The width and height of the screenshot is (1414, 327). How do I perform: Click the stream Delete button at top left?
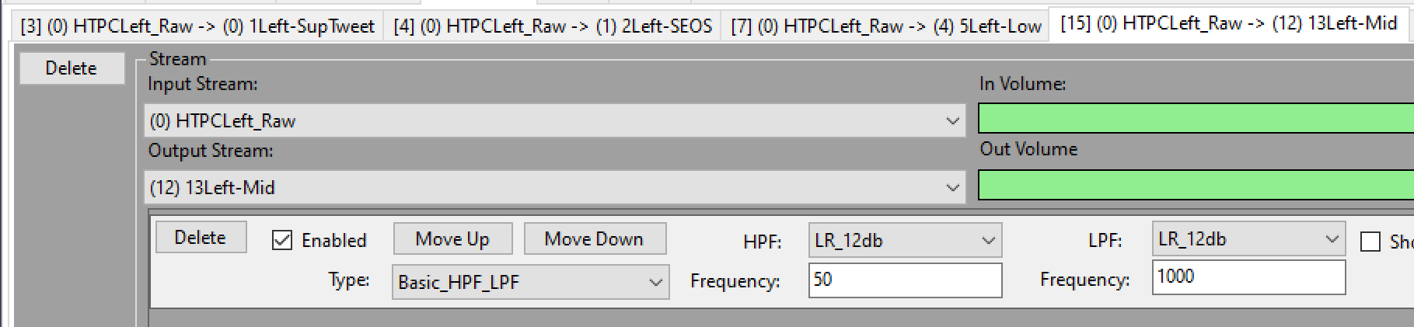pos(72,68)
